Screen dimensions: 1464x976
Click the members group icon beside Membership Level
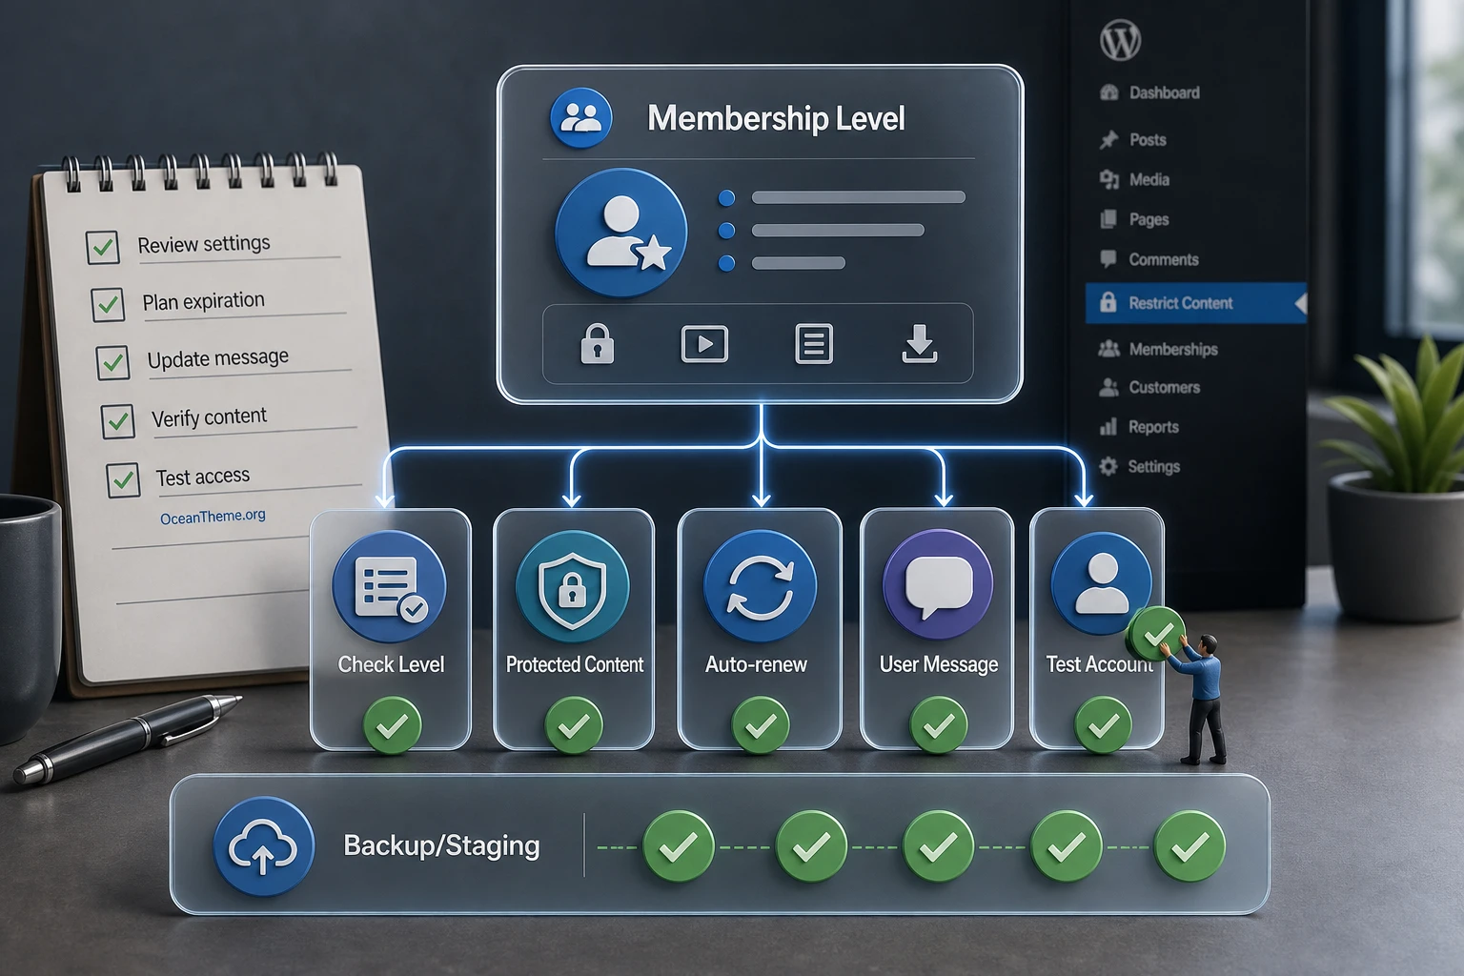click(x=581, y=118)
